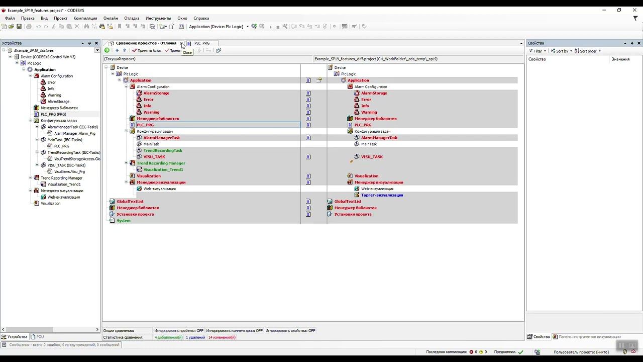Select VisuElems.Visu_Prg in Devices tree
Screen dimensions: 643x362
(69, 171)
